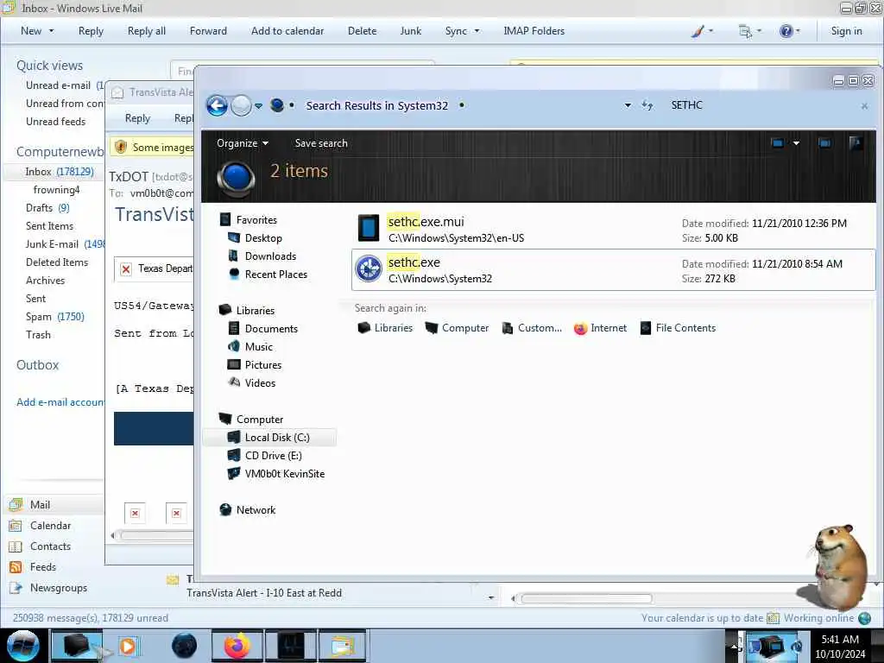
Task: Search again in File Contents
Action: pyautogui.click(x=679, y=328)
